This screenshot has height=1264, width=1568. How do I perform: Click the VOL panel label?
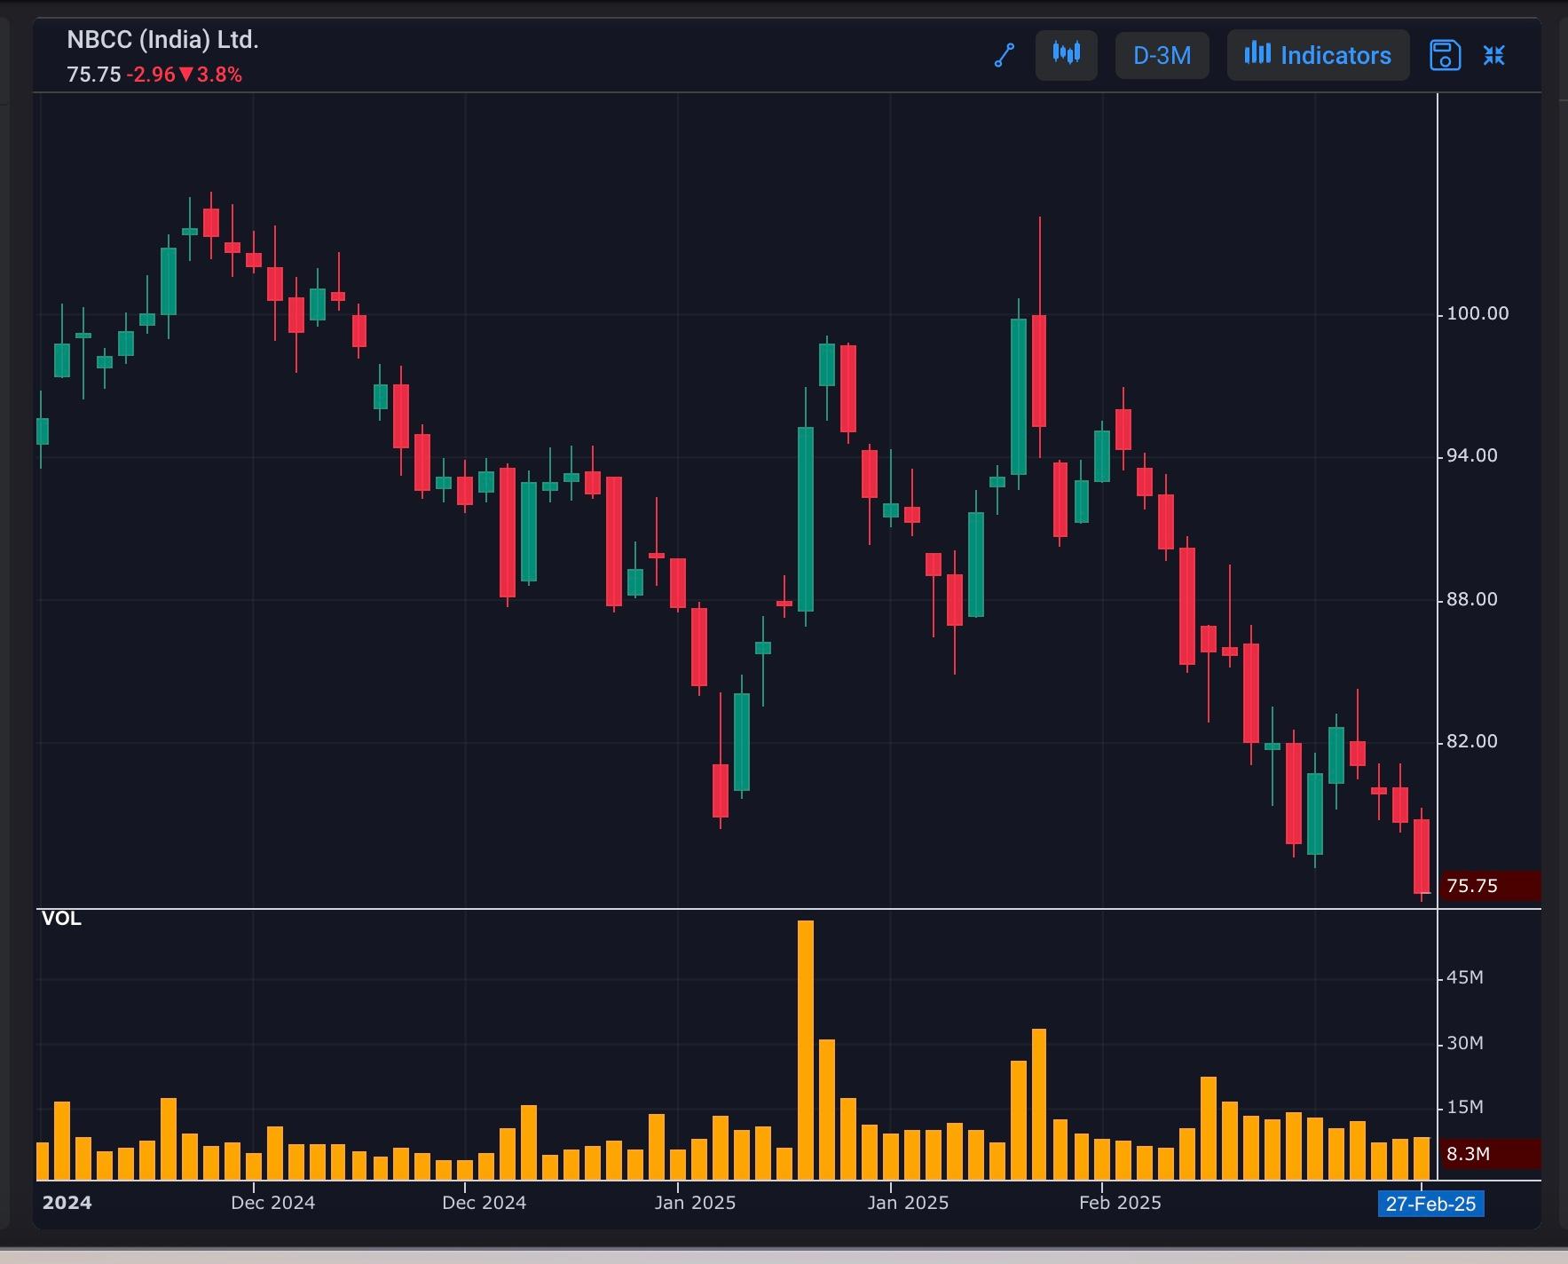(61, 919)
